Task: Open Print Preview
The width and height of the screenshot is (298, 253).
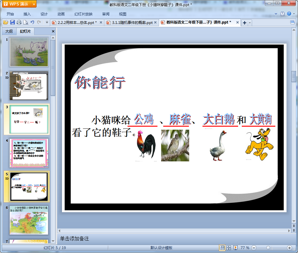Action: 26,22
